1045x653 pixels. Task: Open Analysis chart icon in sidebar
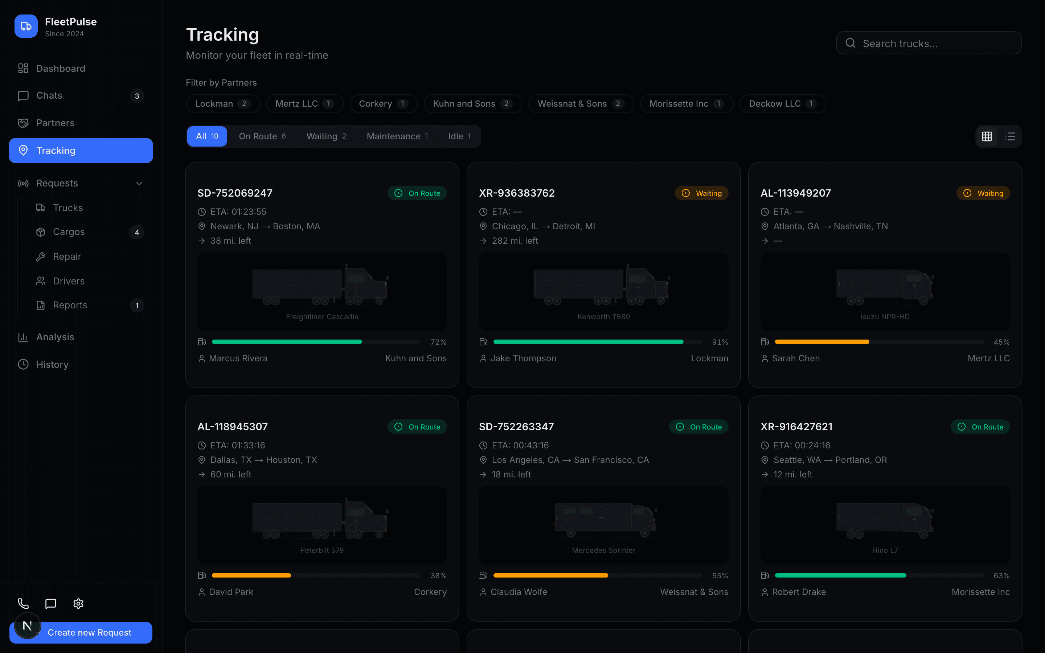[23, 337]
